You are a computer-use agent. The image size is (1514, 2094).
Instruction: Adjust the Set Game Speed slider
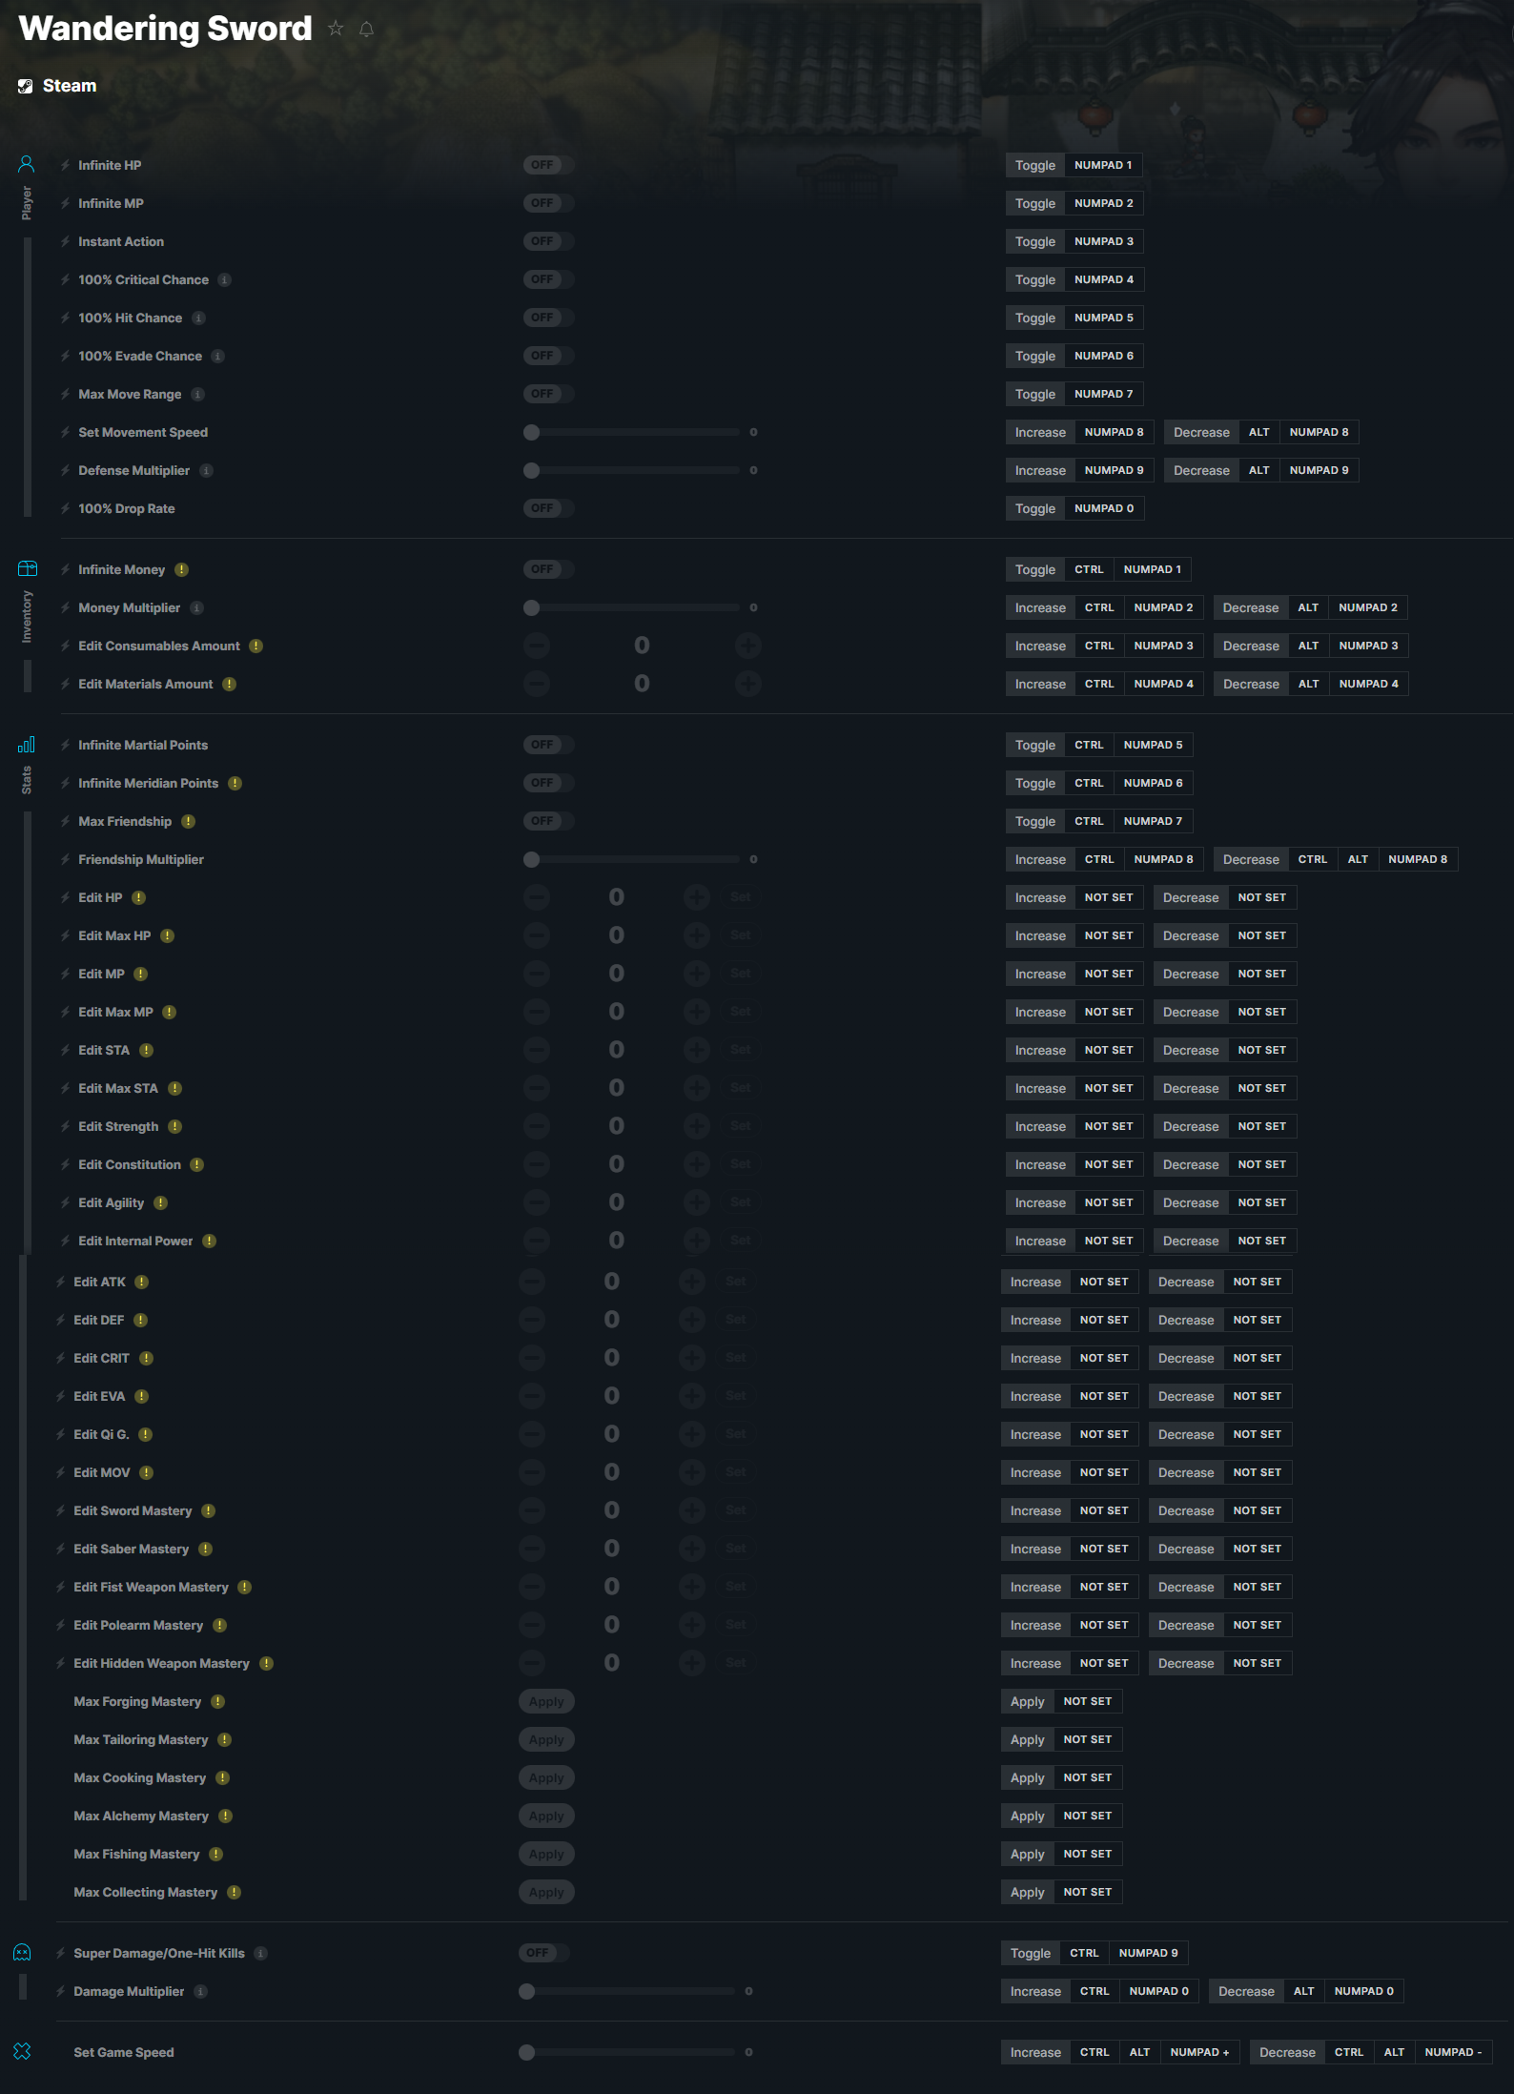pos(626,2052)
